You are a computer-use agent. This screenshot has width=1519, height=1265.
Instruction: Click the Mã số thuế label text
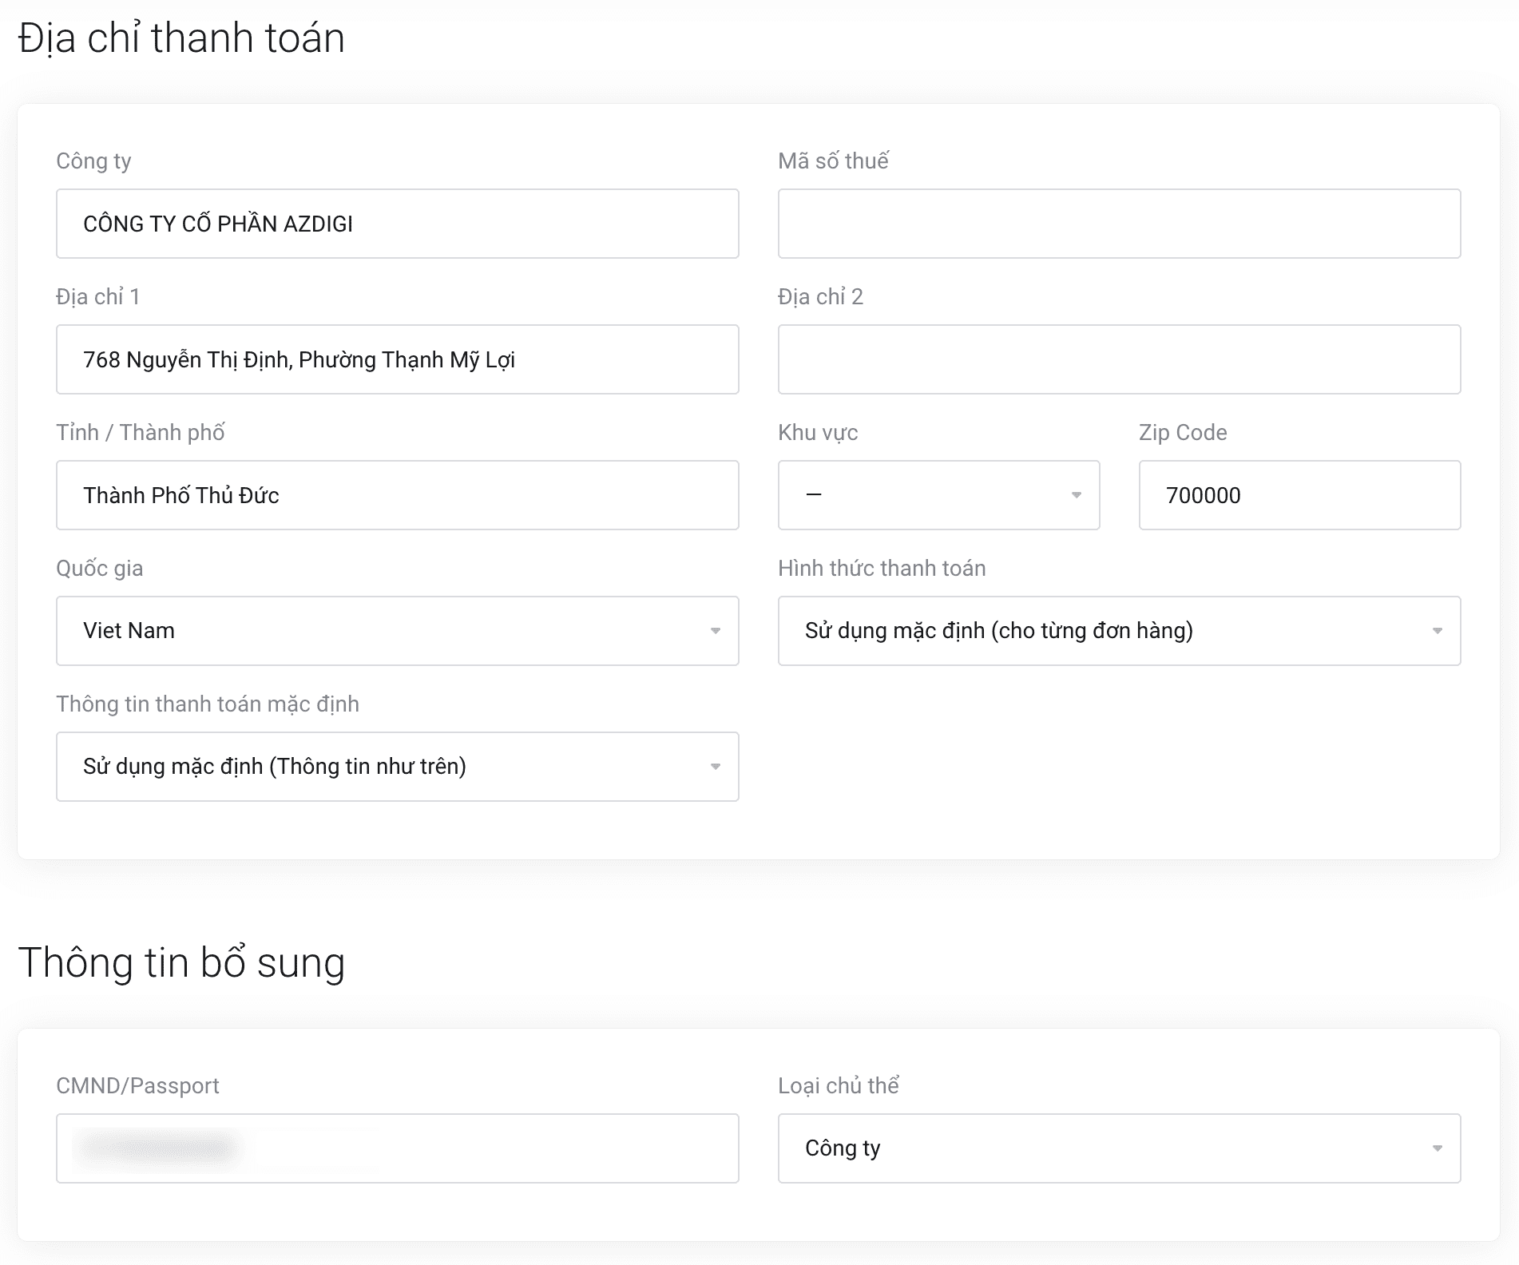pyautogui.click(x=833, y=161)
